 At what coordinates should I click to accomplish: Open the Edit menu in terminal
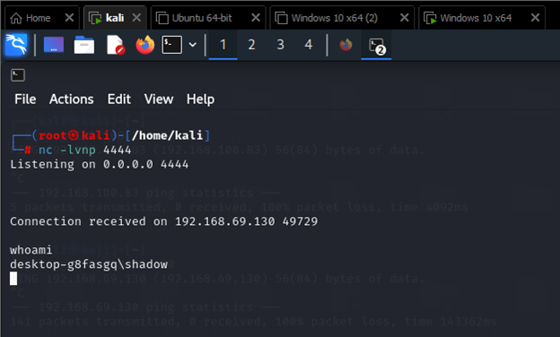coord(119,99)
